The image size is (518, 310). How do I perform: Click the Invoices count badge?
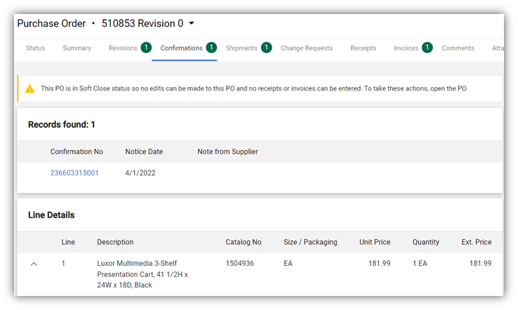(x=427, y=48)
